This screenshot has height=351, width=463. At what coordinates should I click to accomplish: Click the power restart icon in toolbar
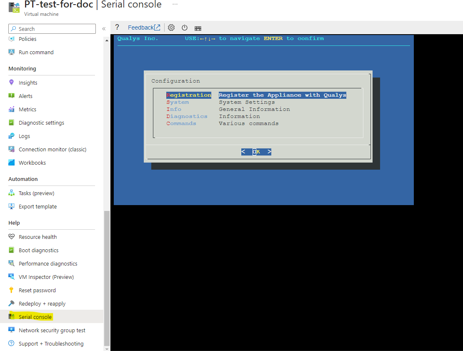(185, 28)
